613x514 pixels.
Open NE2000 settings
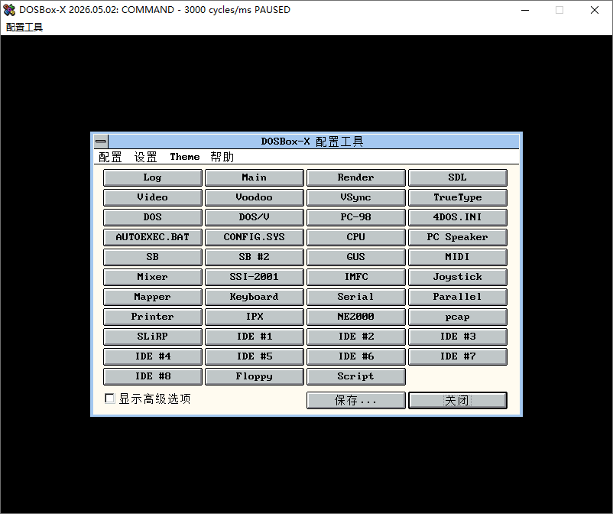(x=356, y=317)
